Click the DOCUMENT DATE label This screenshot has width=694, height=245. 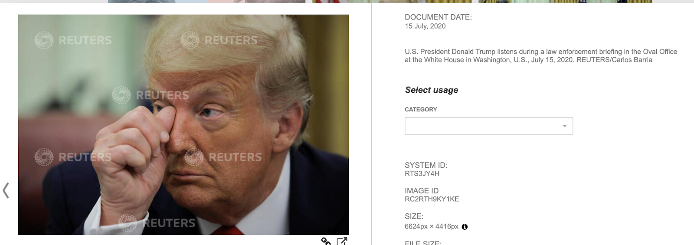click(438, 17)
